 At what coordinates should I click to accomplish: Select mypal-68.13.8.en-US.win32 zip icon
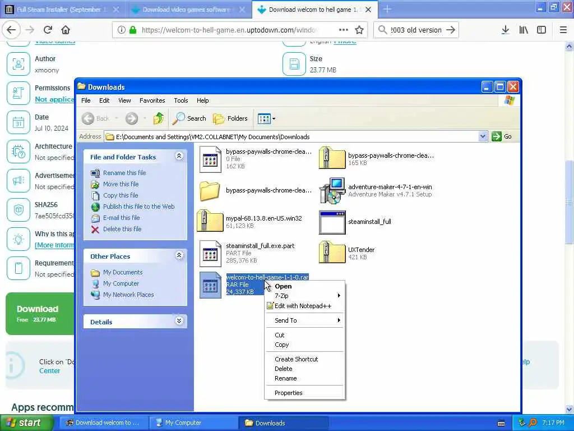[x=210, y=221]
